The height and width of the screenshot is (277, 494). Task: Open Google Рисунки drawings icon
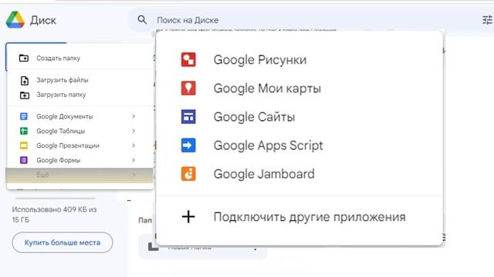188,60
